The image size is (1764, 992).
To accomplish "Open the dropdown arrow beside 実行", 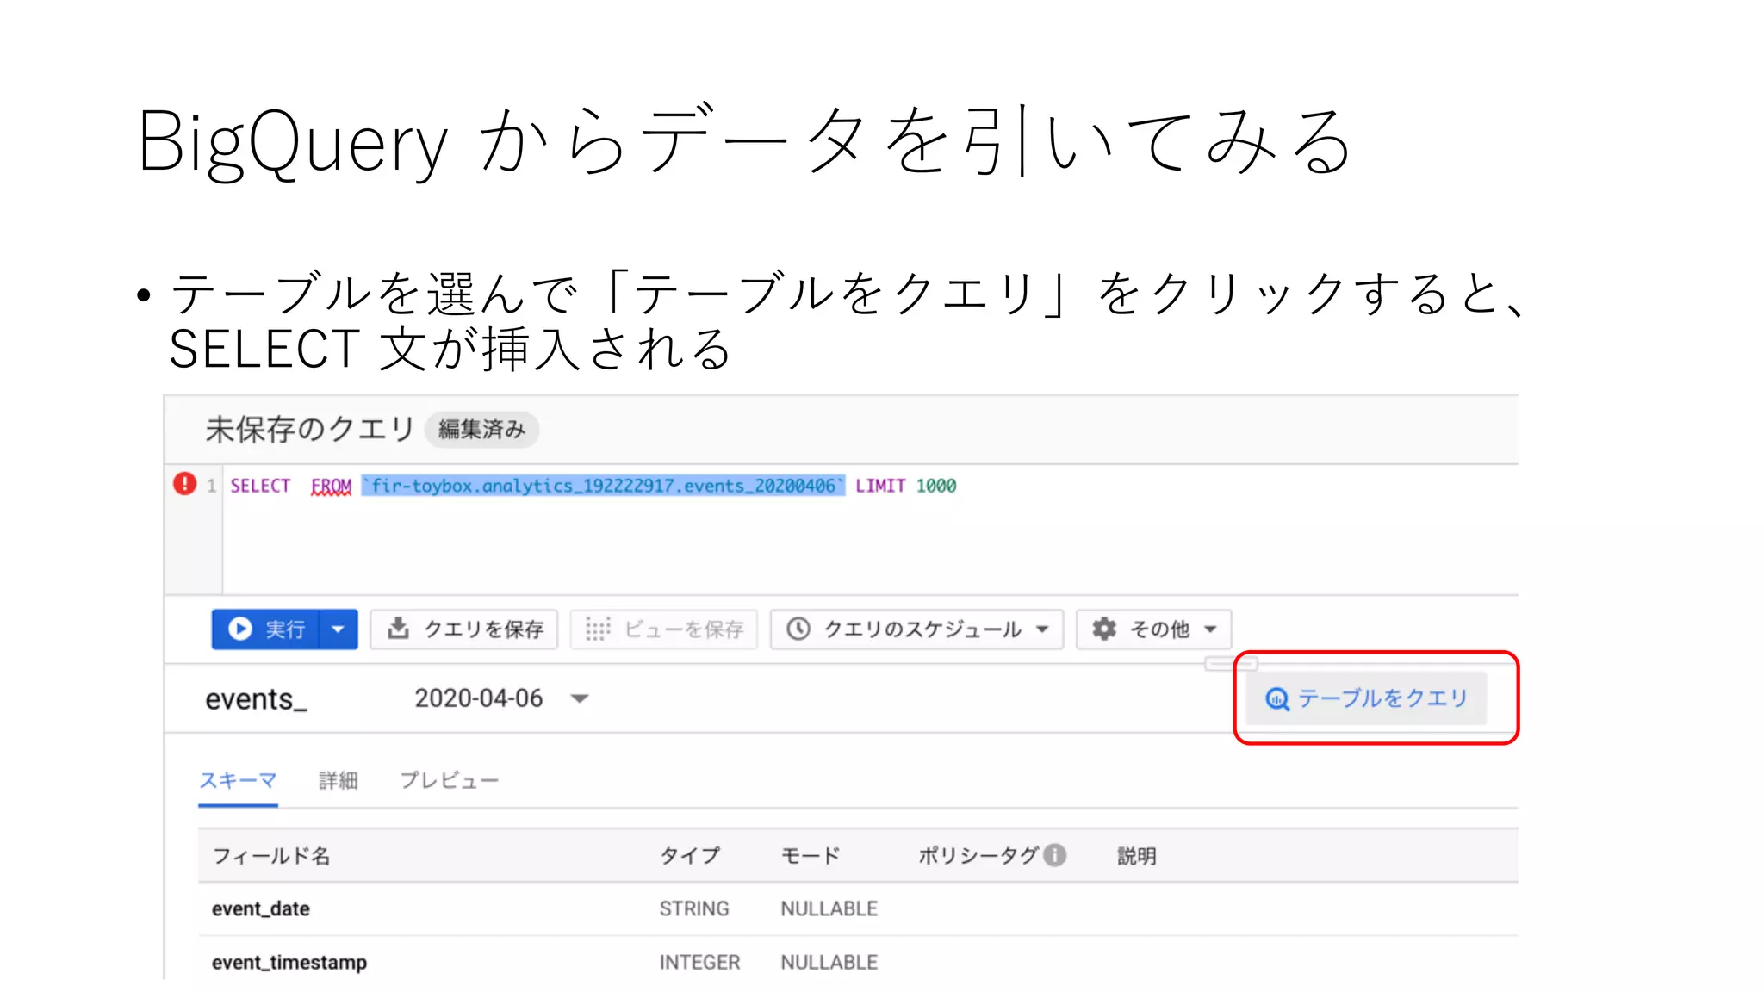I will (x=339, y=629).
